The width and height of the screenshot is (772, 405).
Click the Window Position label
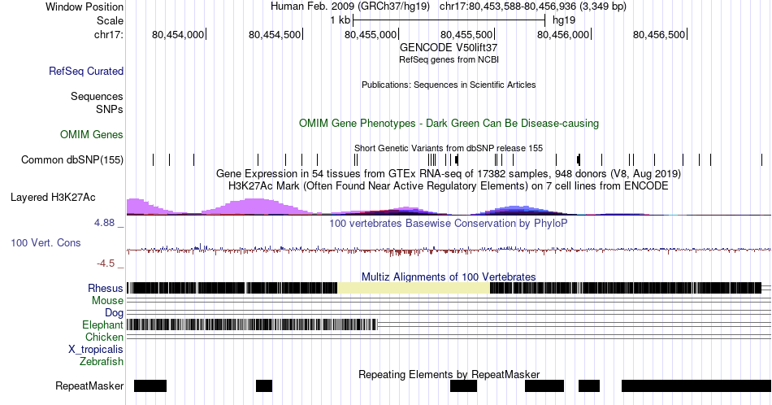click(85, 7)
